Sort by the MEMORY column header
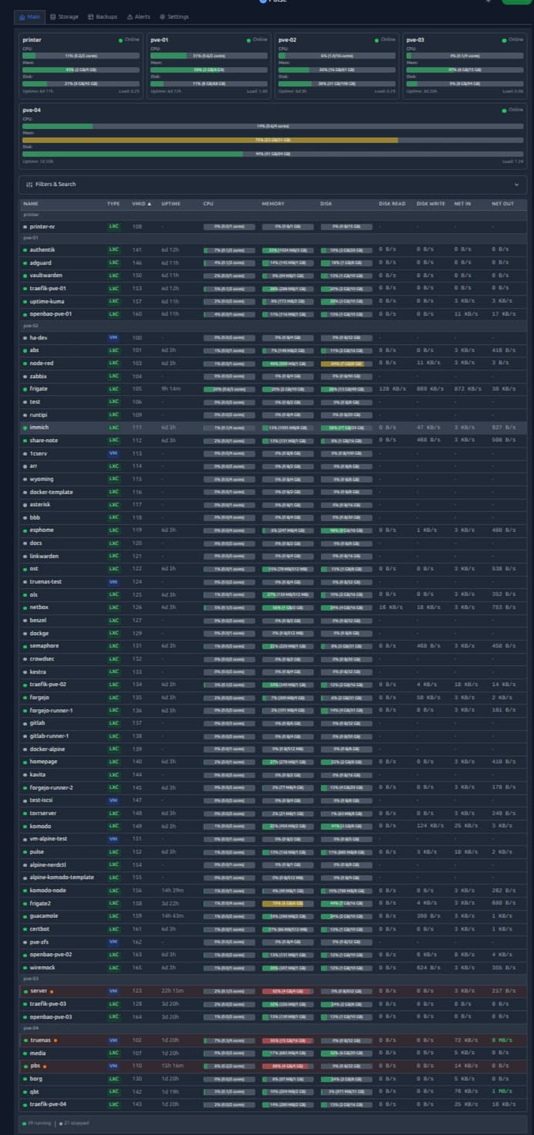The image size is (534, 1135). (x=273, y=204)
